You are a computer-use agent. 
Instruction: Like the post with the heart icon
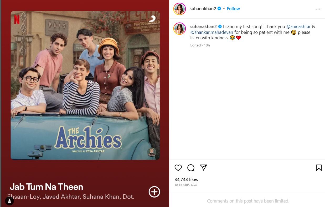(178, 168)
